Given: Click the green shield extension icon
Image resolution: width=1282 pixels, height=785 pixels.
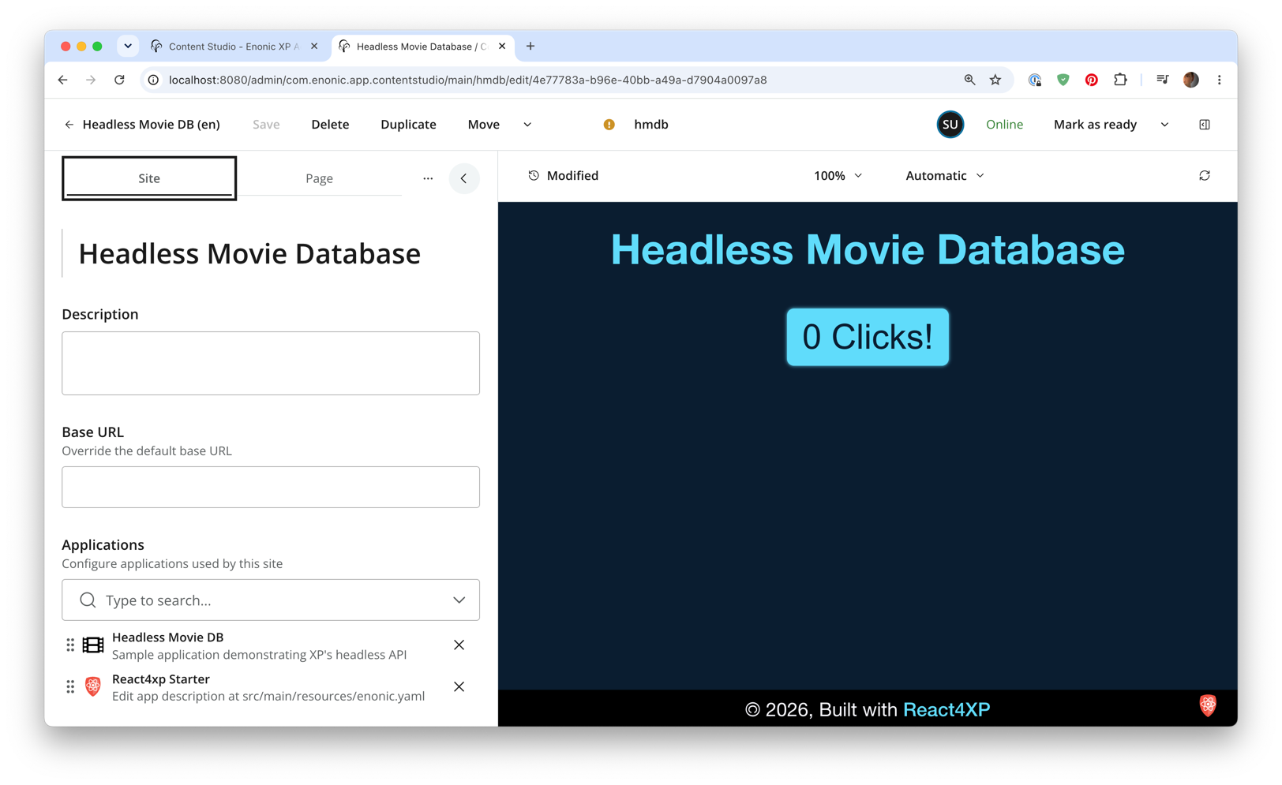Looking at the screenshot, I should coord(1063,80).
